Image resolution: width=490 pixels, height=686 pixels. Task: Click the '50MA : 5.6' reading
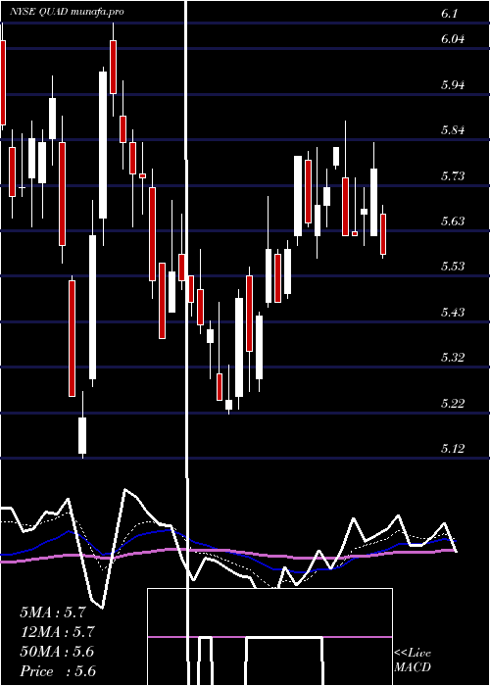[x=57, y=652]
